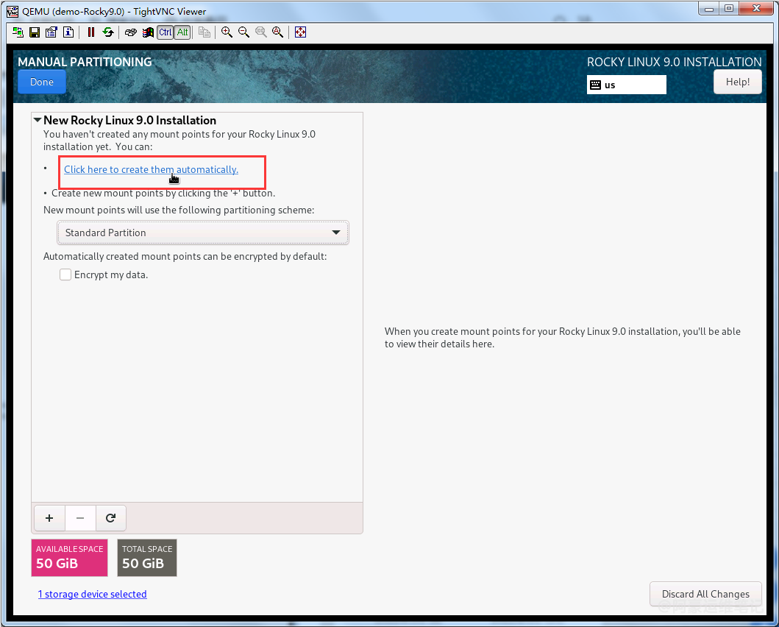Click the blue Done button

[42, 82]
